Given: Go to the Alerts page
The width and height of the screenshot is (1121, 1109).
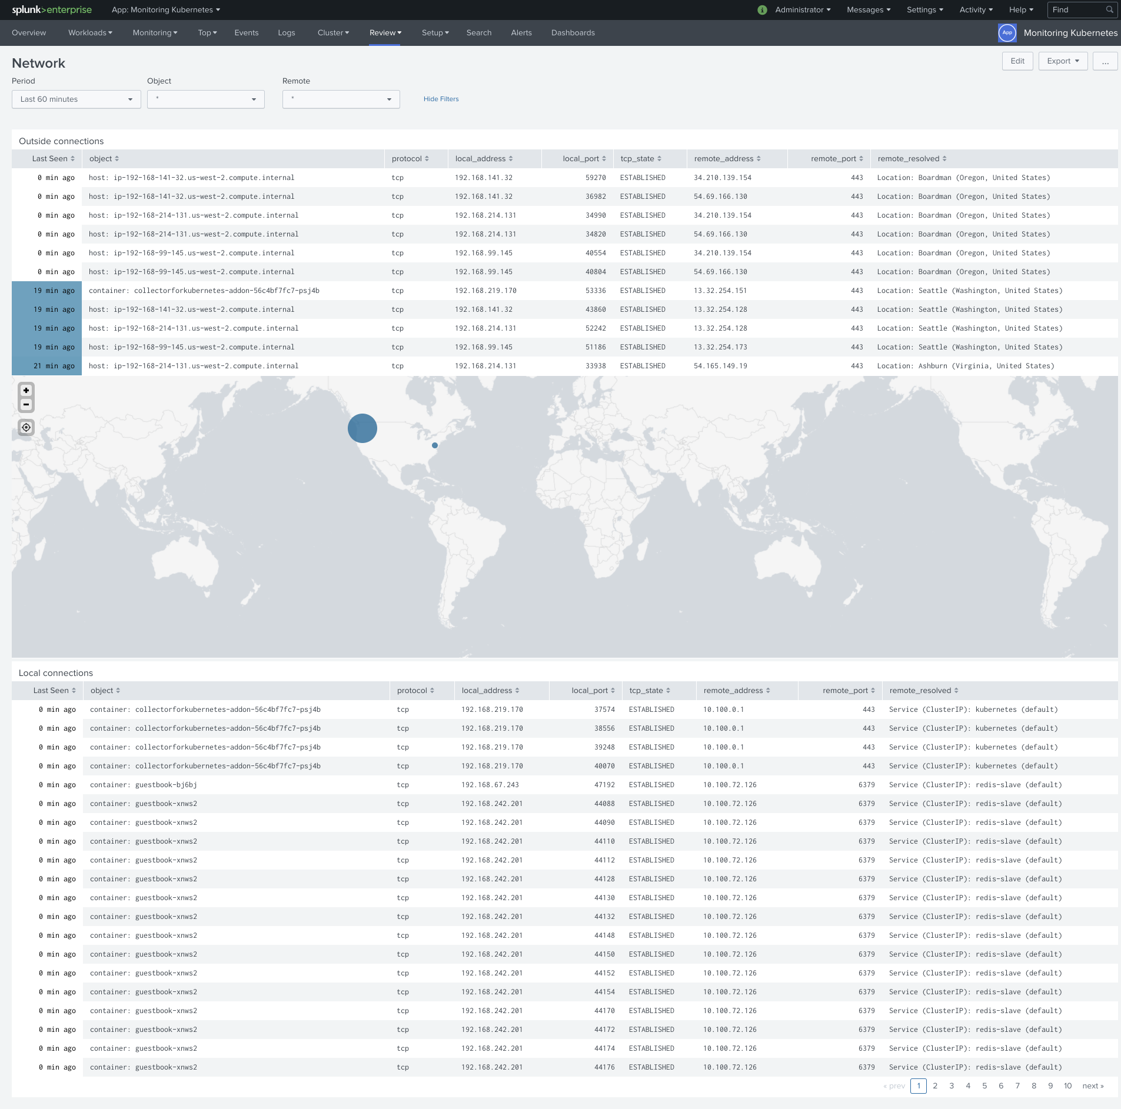Looking at the screenshot, I should coord(521,33).
